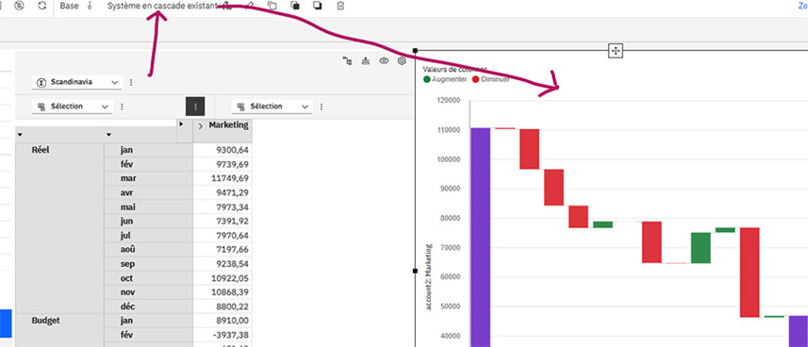Click the green Augmenter legend swatch

click(427, 79)
